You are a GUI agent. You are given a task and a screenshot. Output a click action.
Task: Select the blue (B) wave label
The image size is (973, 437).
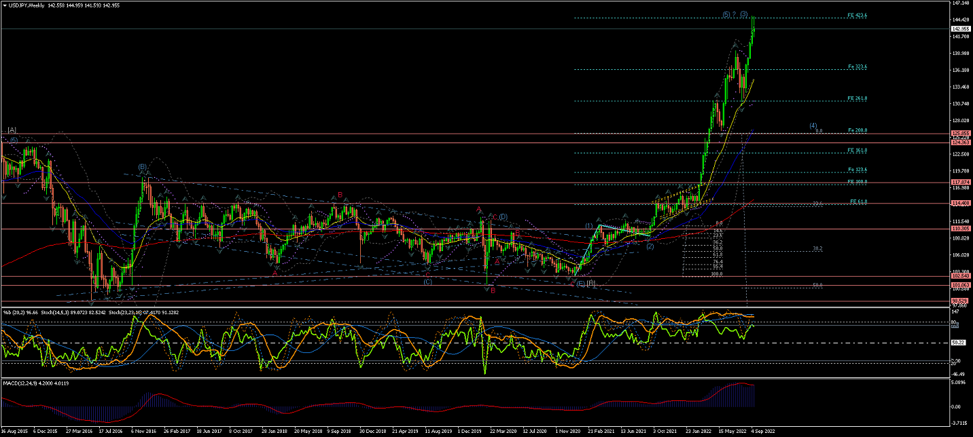click(x=143, y=166)
